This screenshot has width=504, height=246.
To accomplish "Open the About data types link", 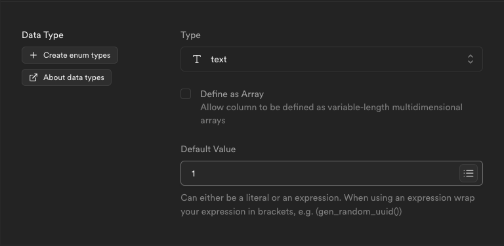I will coord(66,77).
